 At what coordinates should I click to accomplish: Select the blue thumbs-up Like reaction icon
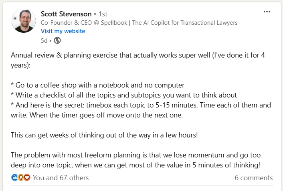14,177
